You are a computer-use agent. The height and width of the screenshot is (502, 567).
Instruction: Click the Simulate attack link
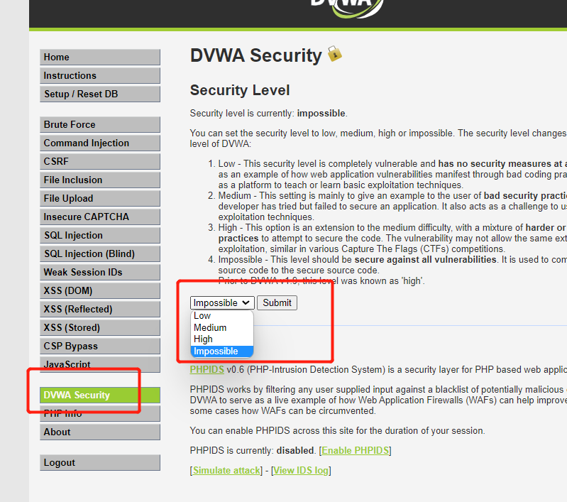226,471
